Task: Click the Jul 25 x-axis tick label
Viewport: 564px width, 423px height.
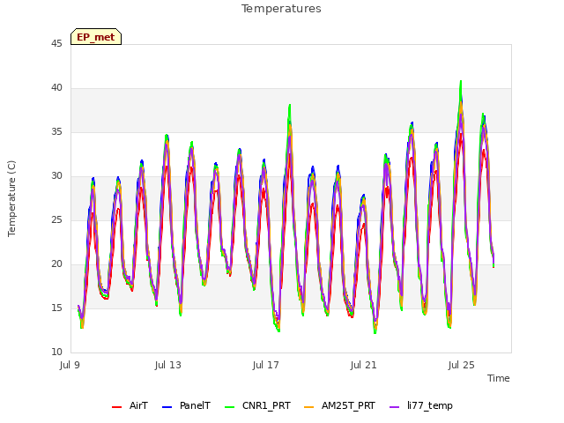Action: [462, 366]
